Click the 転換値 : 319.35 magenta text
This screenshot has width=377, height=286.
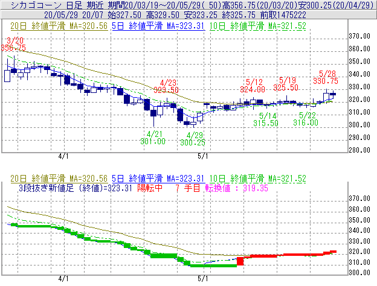pos(237,188)
